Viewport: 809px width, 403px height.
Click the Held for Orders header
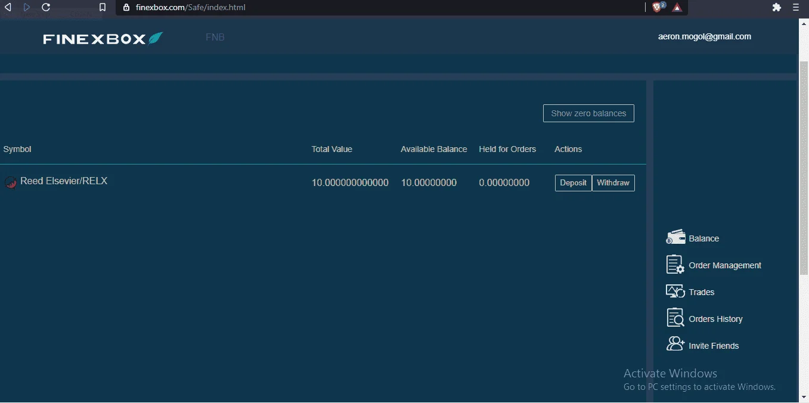coord(507,149)
